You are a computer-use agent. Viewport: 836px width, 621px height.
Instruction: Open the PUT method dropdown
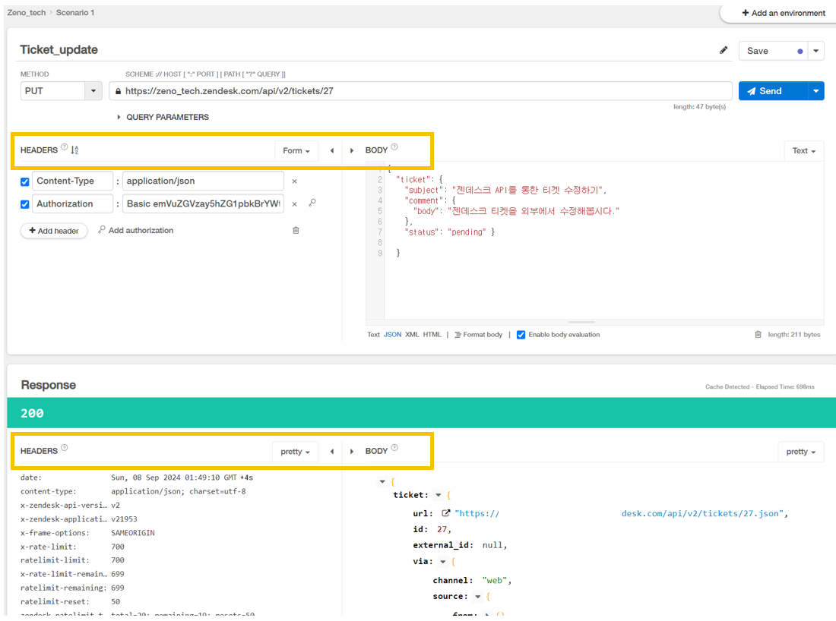pos(93,91)
